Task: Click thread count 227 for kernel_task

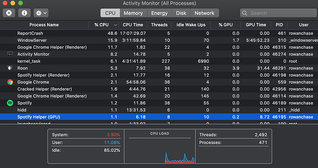Action: tap(166, 61)
